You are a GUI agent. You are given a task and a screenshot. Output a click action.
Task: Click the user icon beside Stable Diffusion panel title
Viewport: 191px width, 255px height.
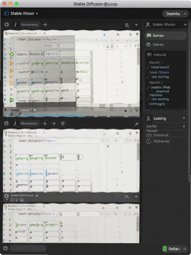pos(148,25)
